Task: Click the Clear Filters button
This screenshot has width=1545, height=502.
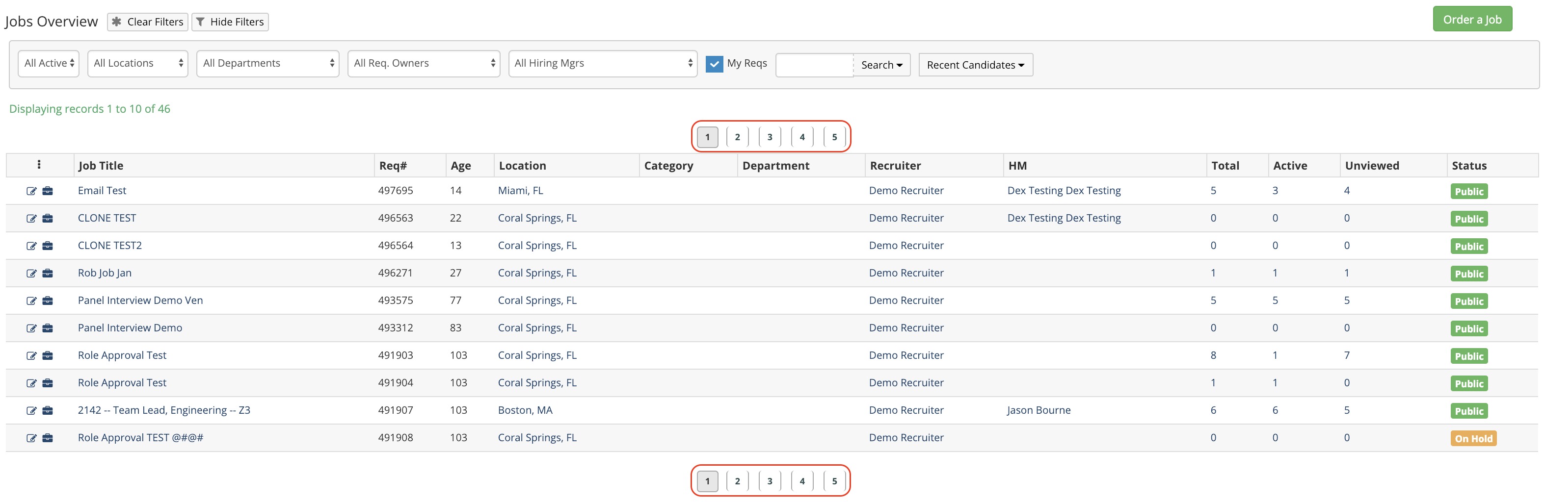Action: pos(148,22)
